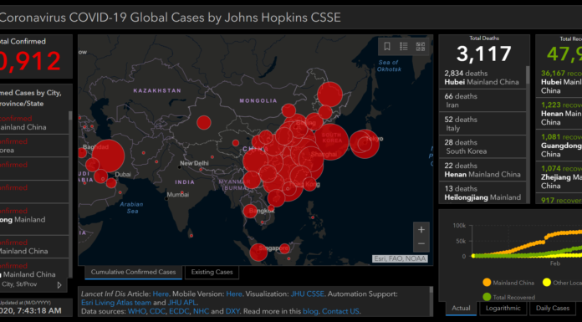Open the basemap gallery grid icon
The width and height of the screenshot is (582, 322).
[x=420, y=47]
